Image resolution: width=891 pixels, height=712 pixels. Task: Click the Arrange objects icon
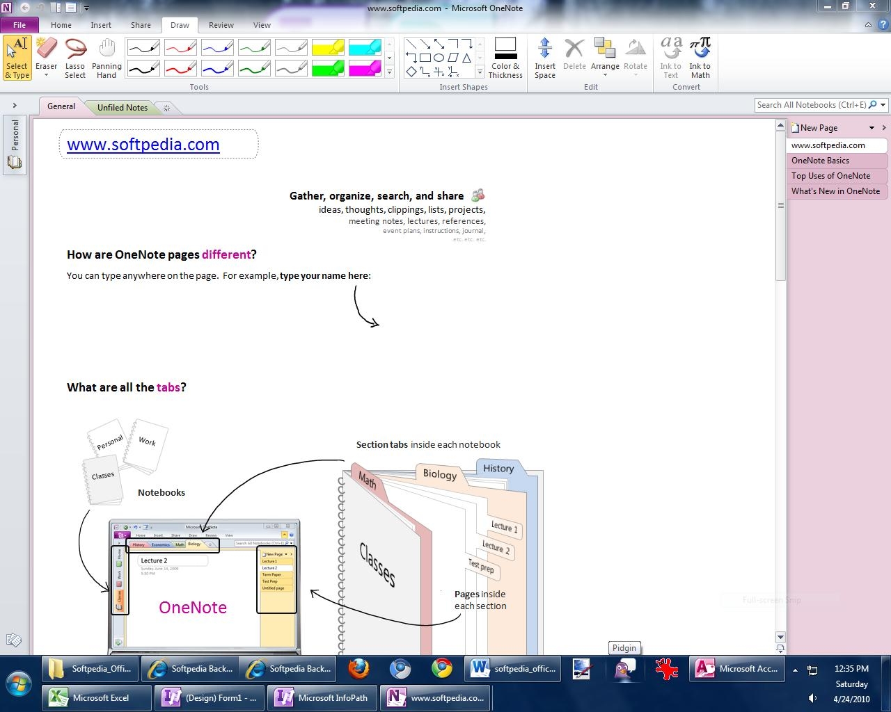(x=605, y=57)
